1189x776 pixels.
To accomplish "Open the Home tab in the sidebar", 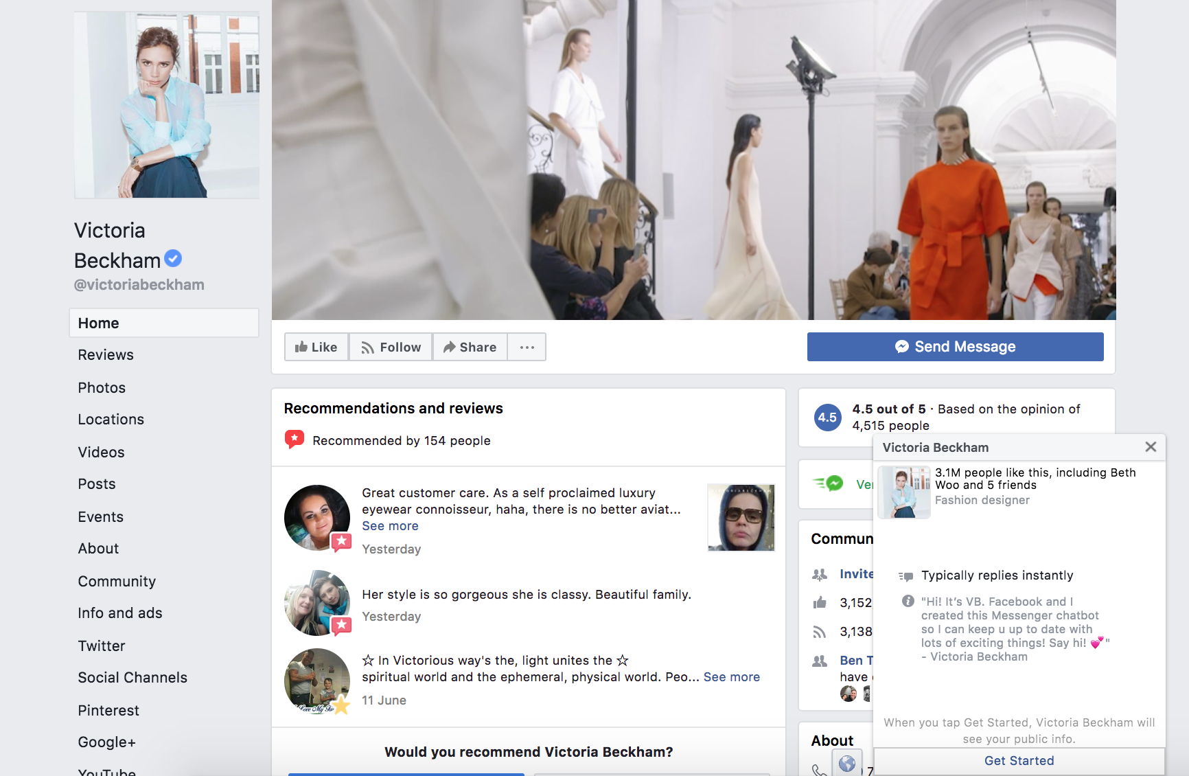I will [164, 323].
